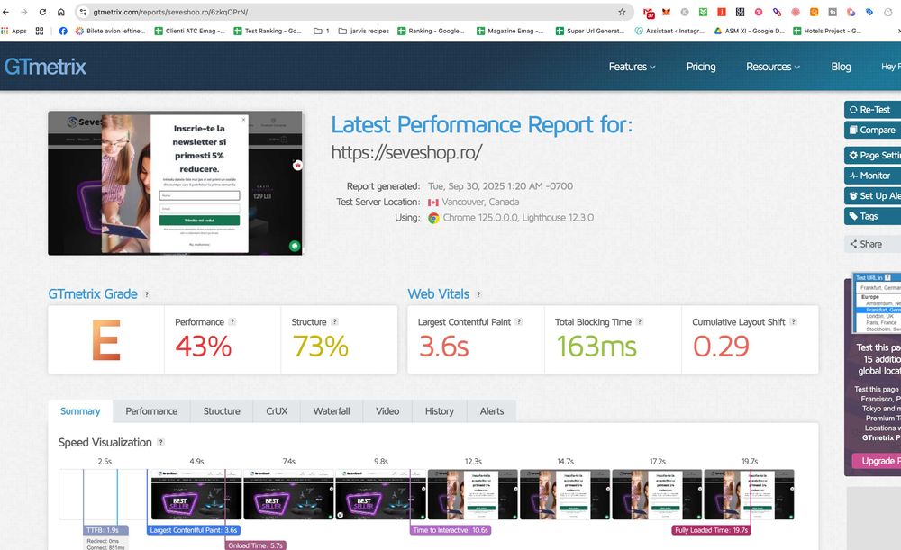Open the tab groups grid icon

point(40,31)
